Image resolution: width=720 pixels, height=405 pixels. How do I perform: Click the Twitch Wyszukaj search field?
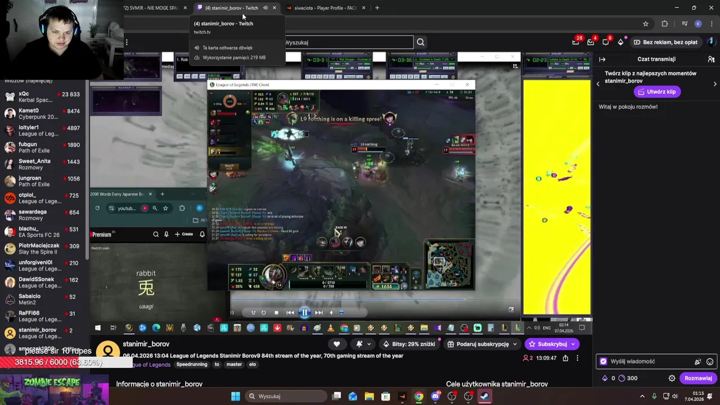349,42
